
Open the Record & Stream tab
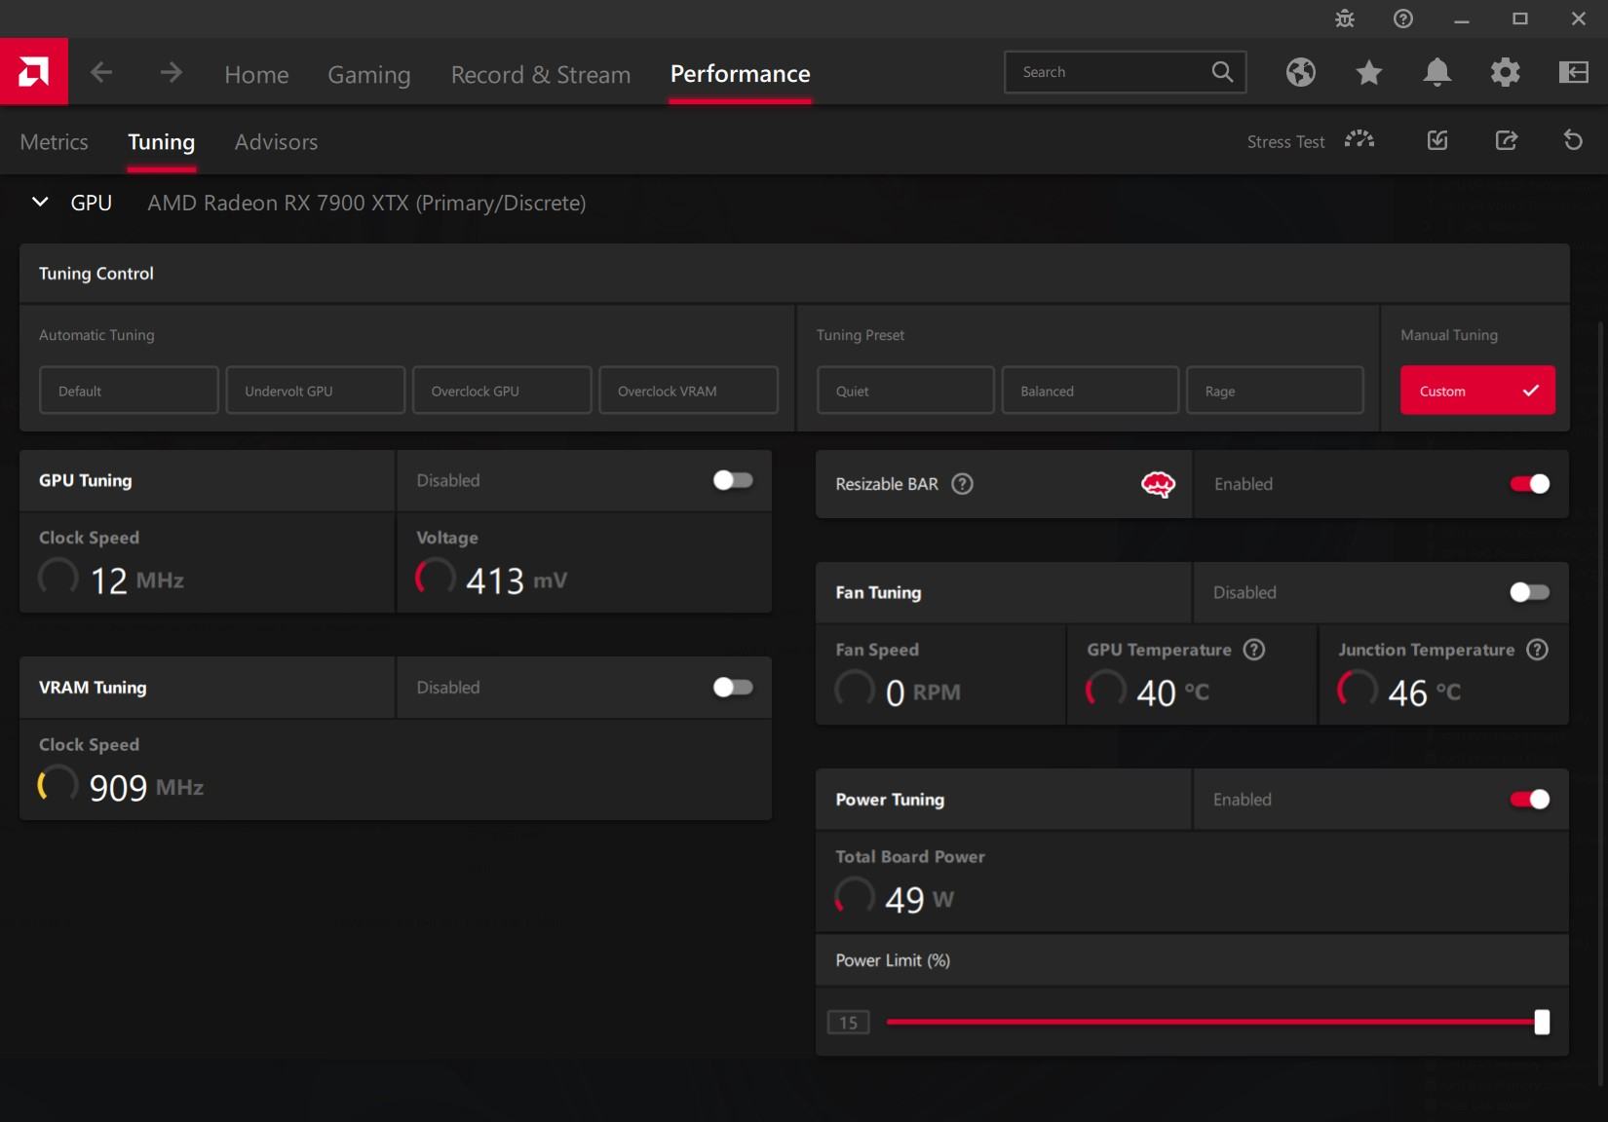541,75
